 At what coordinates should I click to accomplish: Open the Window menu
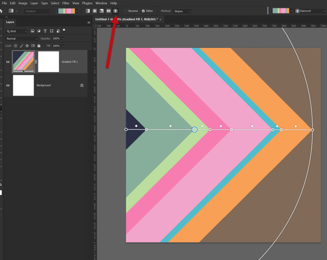[x=101, y=3]
